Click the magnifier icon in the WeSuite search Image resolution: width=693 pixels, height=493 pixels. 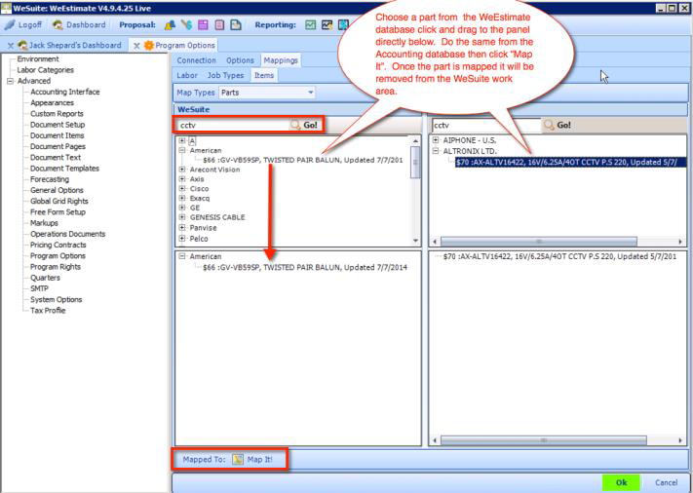pyautogui.click(x=294, y=125)
